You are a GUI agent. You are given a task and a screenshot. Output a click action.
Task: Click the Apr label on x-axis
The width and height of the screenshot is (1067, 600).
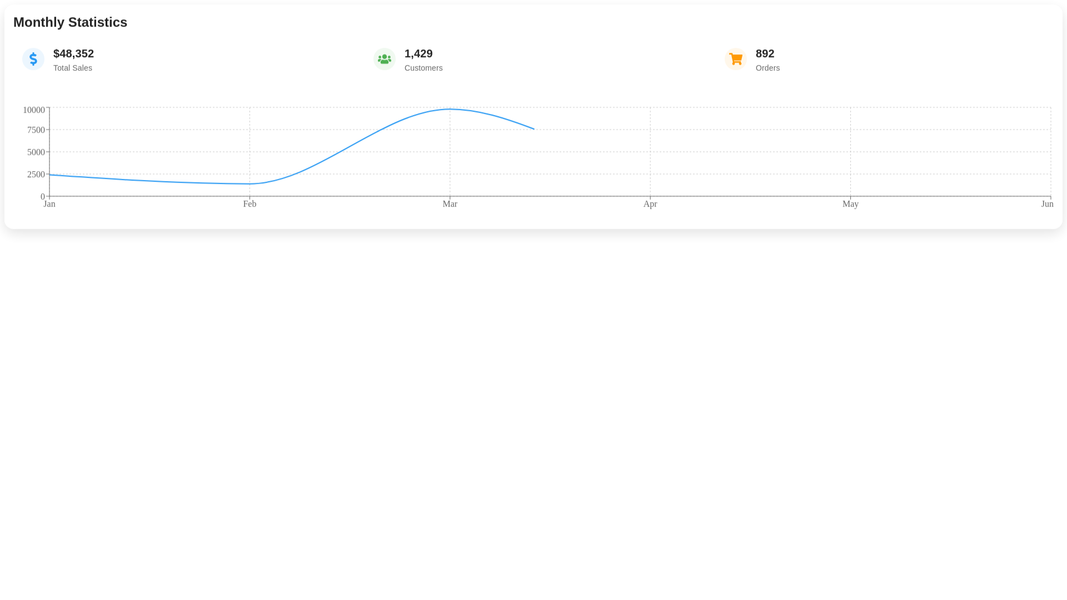650,204
